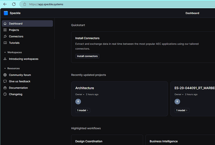Click the Quickstart section heading
215x145 pixels.
point(78,25)
